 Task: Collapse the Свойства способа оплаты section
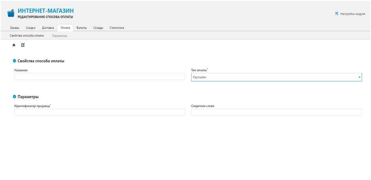pos(15,61)
